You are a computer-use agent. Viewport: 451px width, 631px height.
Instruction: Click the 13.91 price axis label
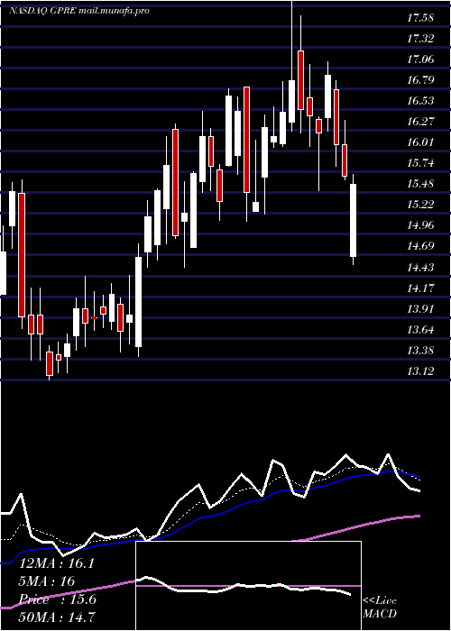tap(420, 309)
